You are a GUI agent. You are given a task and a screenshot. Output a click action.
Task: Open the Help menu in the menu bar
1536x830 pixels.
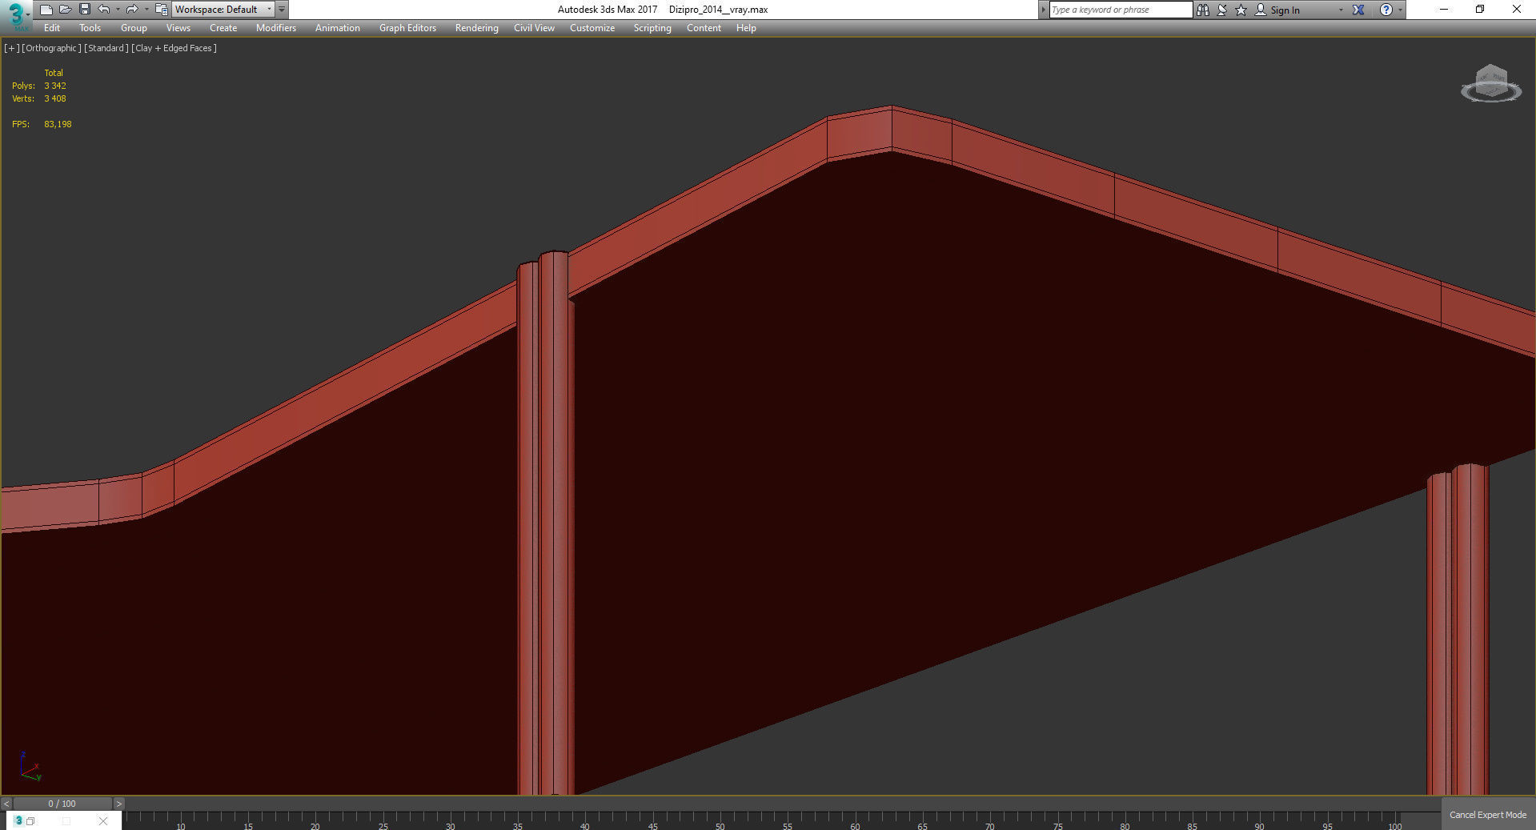746,28
